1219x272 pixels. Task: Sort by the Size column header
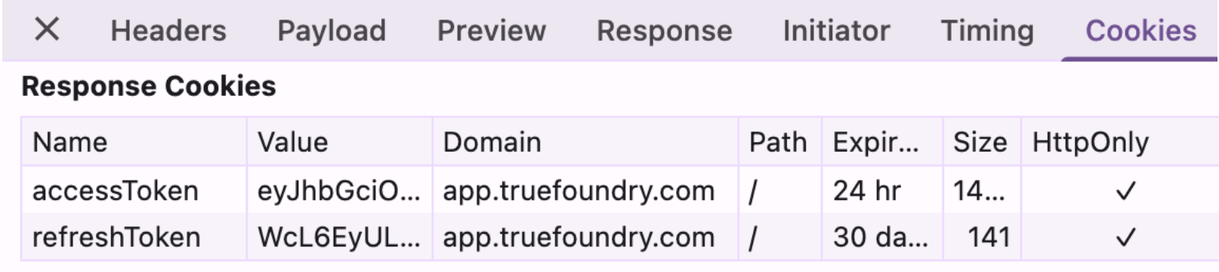point(982,142)
